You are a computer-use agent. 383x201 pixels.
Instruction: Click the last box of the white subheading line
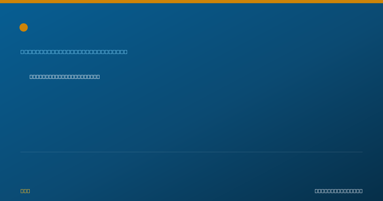[98, 77]
